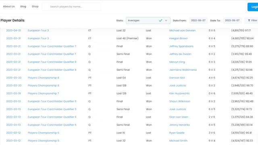Image resolution: width=258 pixels, height=145 pixels.
Task: Open the Blog page
Action: (x=23, y=6)
